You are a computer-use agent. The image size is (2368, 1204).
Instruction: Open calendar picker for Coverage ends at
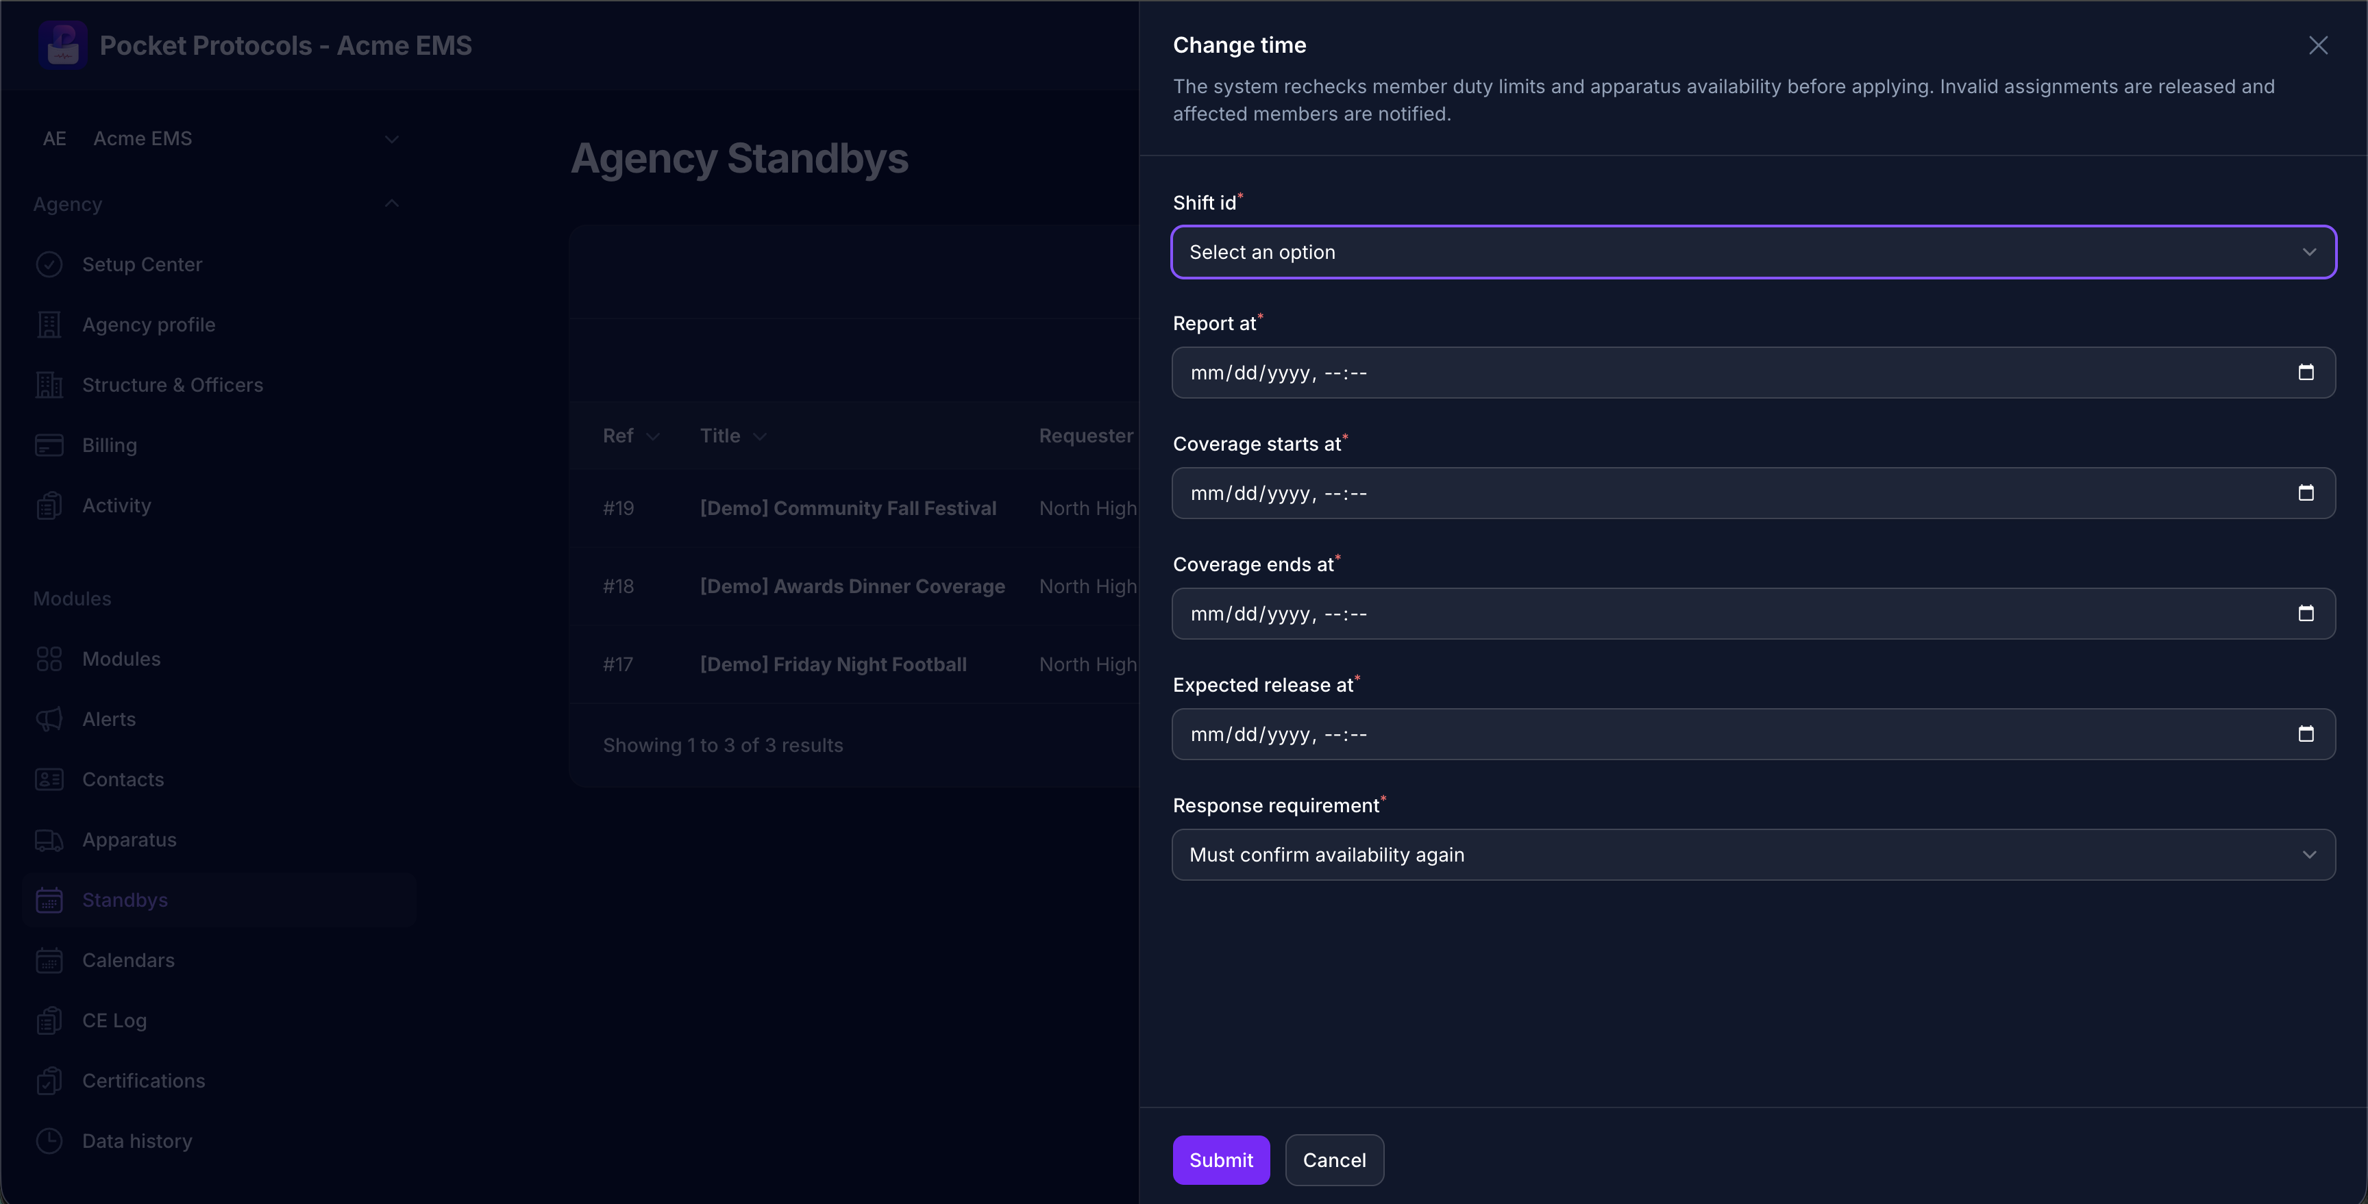pyautogui.click(x=2306, y=613)
